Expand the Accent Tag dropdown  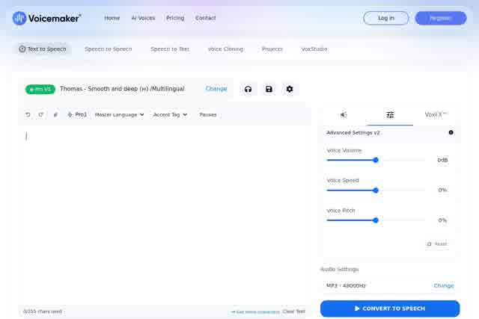coord(170,114)
